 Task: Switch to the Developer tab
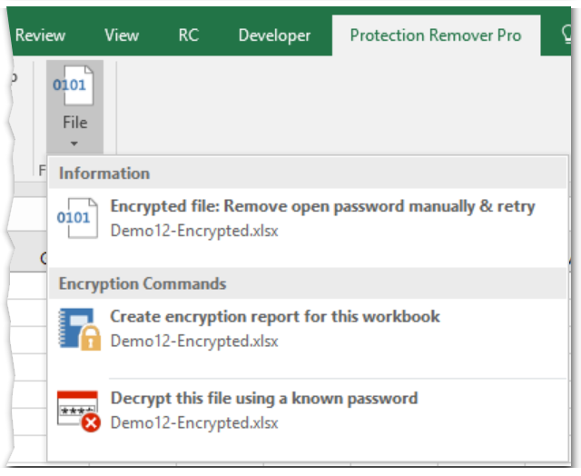click(274, 36)
